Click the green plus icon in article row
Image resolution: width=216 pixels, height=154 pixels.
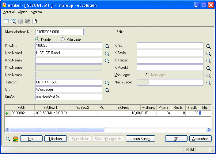(x=7, y=113)
